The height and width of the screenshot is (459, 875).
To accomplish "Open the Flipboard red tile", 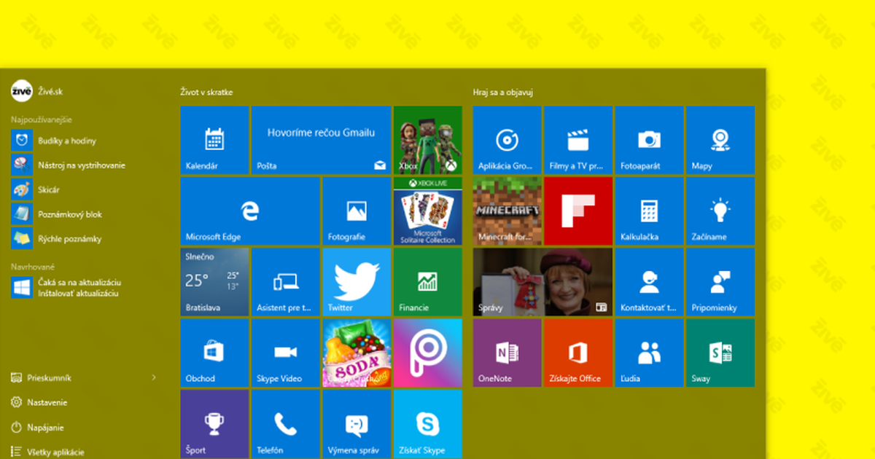I will [x=577, y=211].
